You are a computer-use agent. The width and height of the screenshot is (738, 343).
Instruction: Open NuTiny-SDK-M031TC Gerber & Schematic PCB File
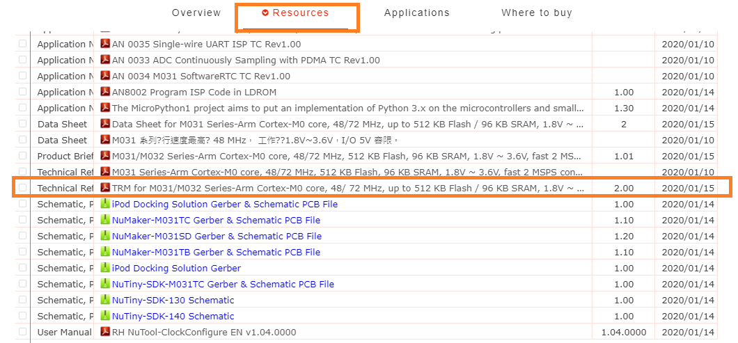coord(223,284)
